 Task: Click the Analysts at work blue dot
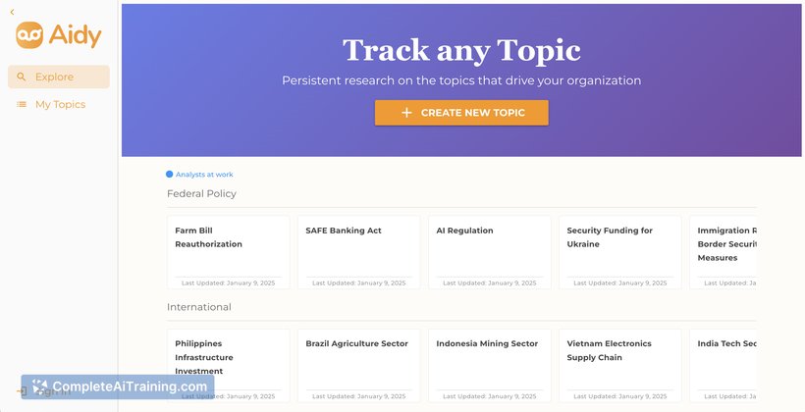click(x=170, y=175)
